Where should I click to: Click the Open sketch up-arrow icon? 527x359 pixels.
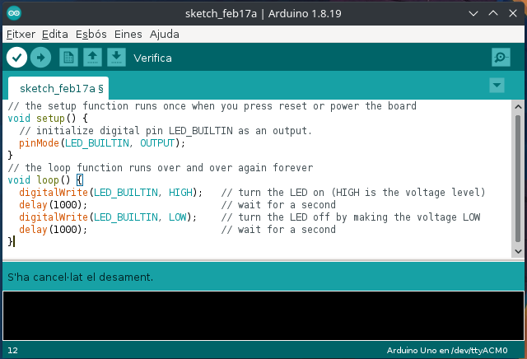pos(93,58)
